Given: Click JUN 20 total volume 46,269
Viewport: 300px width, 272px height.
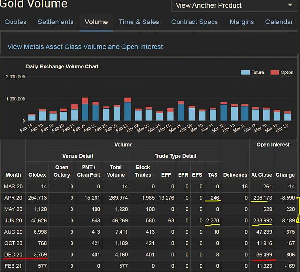Looking at the screenshot, I should point(120,220).
